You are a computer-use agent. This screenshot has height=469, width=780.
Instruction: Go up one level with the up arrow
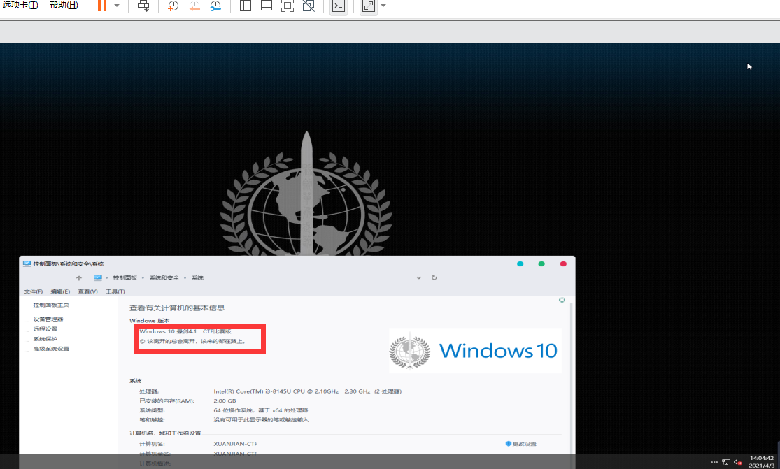pyautogui.click(x=78, y=278)
